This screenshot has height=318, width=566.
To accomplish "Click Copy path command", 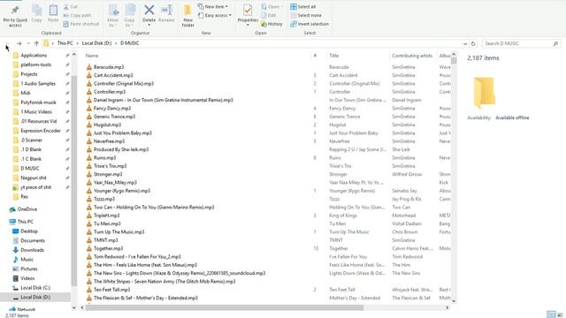I will 77,16.
